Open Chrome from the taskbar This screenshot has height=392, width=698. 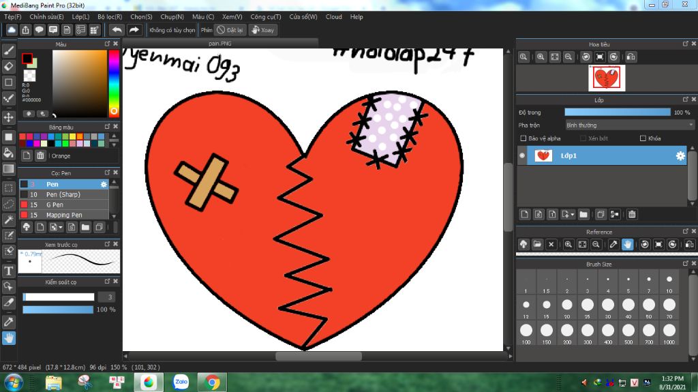213,382
